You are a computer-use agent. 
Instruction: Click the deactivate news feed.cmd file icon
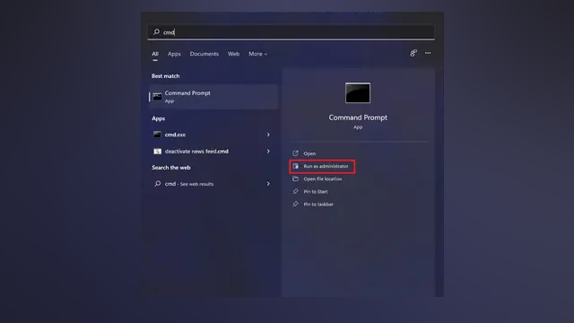157,152
